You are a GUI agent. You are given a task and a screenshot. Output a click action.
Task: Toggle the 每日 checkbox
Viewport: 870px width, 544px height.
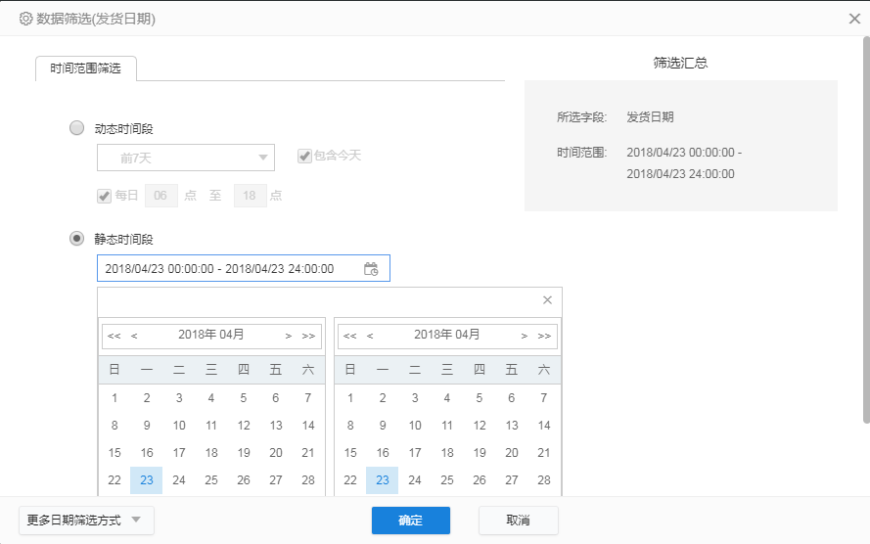105,196
